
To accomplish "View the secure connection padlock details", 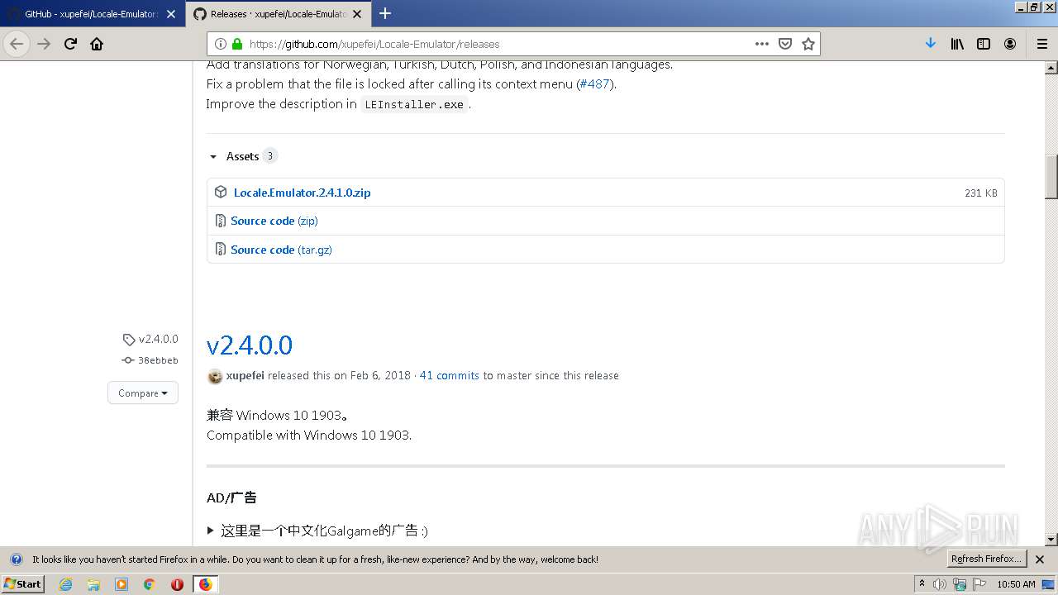I will coord(237,44).
